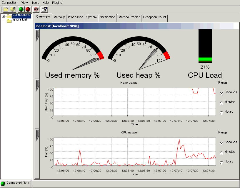
Task: Click the Used memory % gauge dial
Action: point(73,53)
